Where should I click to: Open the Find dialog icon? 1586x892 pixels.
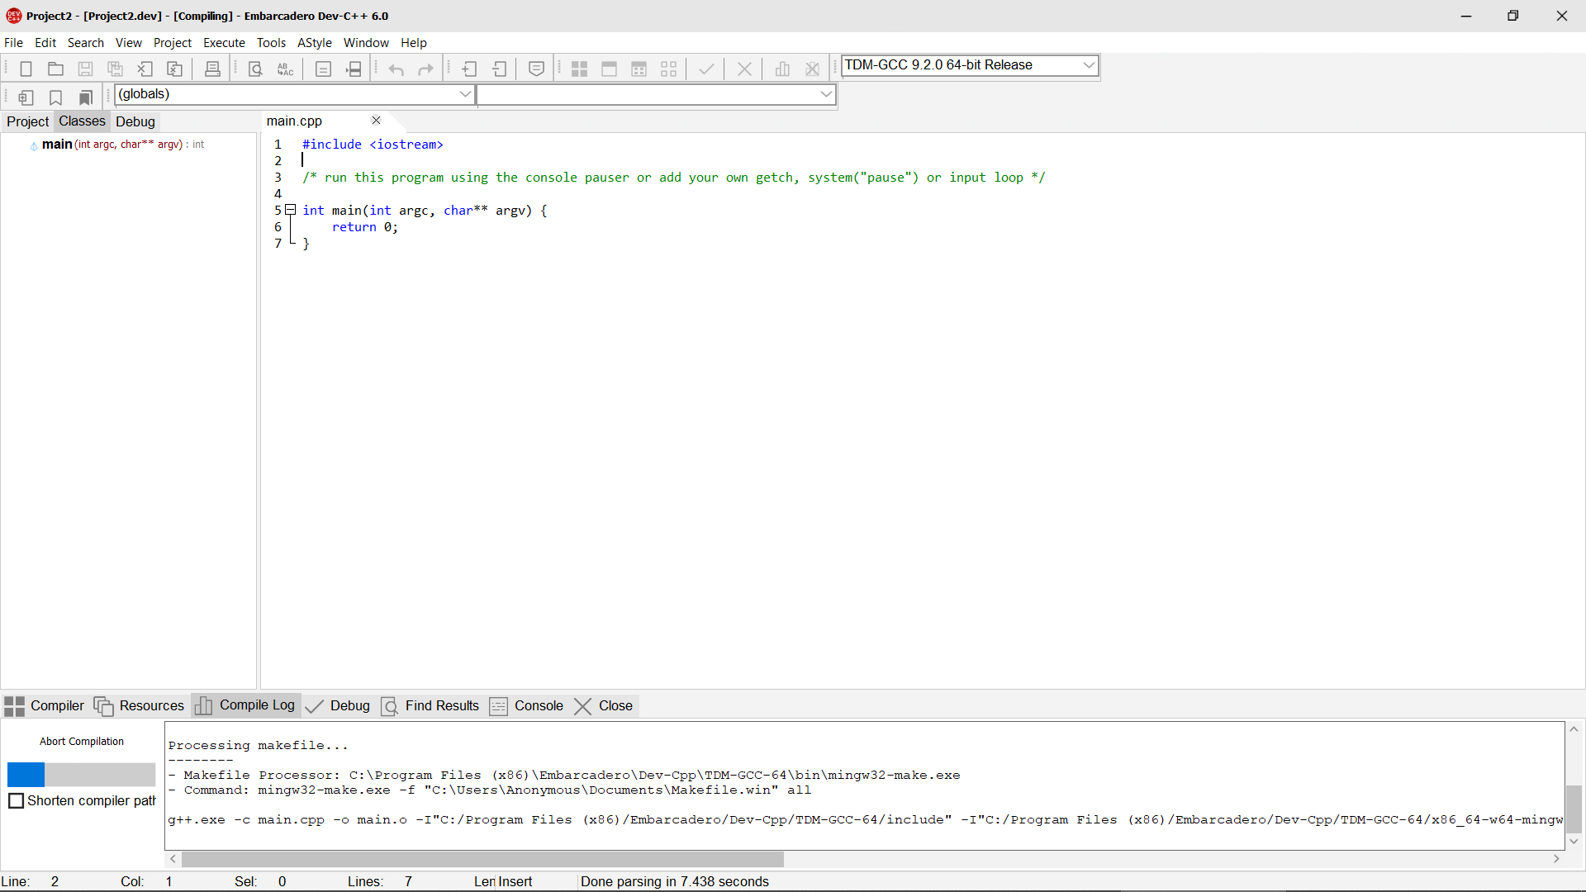pyautogui.click(x=255, y=69)
